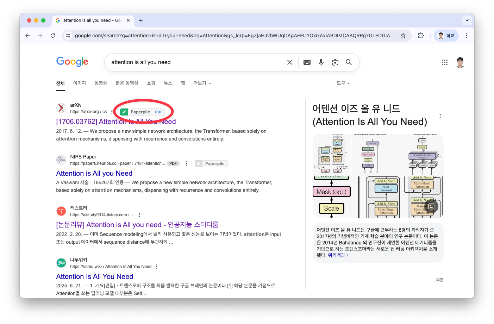Switch to the 웹 tab
The width and height of the screenshot is (494, 324).
pos(183,83)
